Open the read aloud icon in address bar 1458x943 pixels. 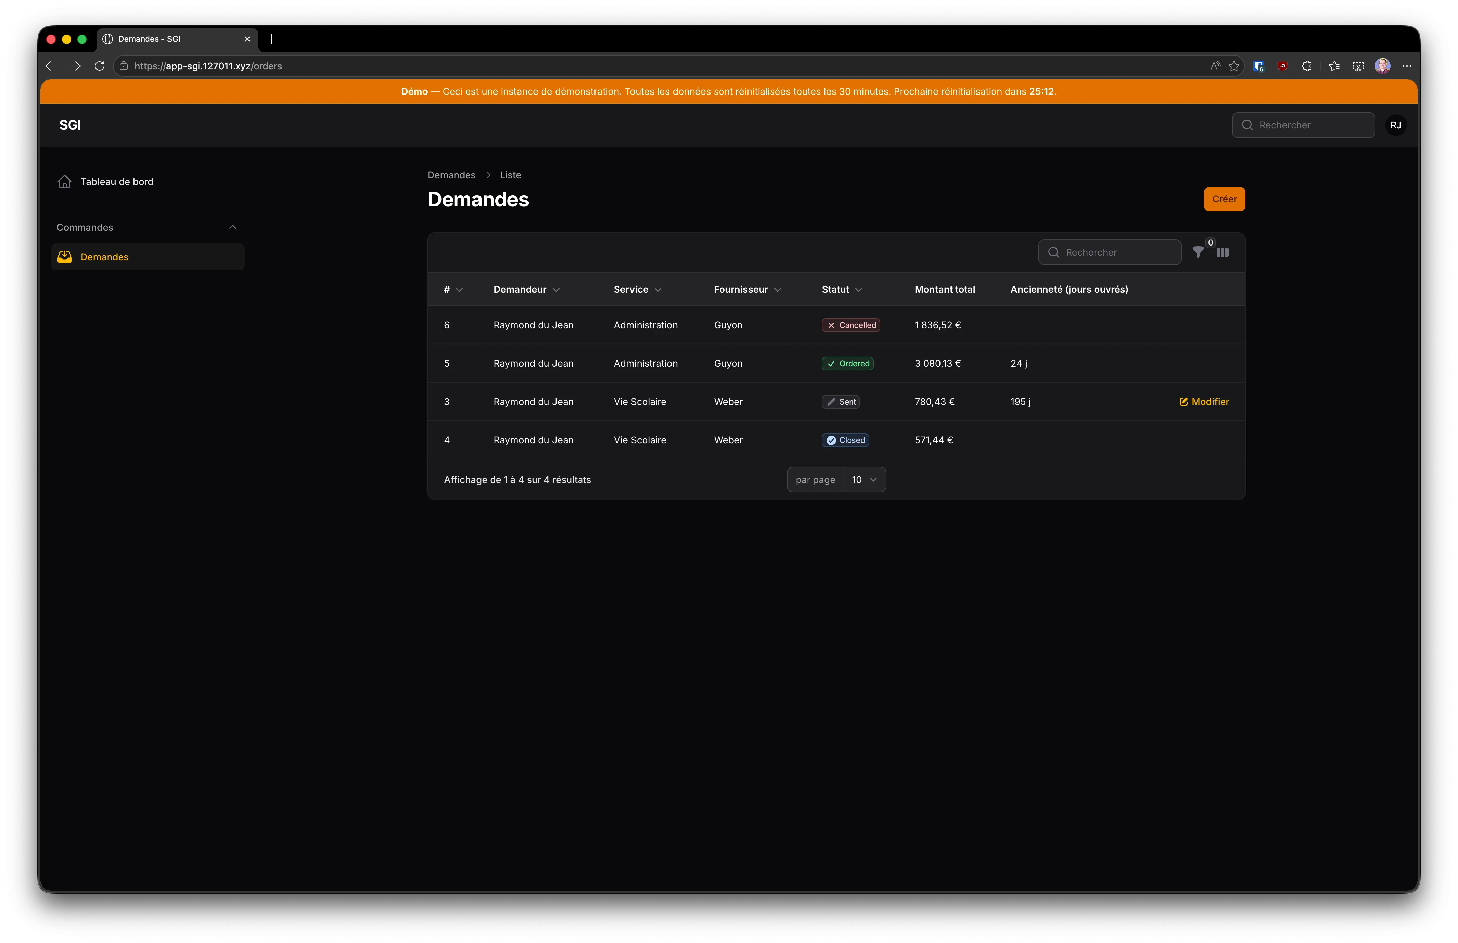(1215, 66)
